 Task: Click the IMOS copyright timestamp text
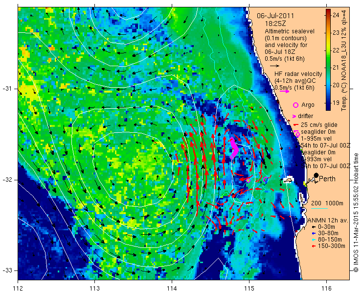coord(356,213)
